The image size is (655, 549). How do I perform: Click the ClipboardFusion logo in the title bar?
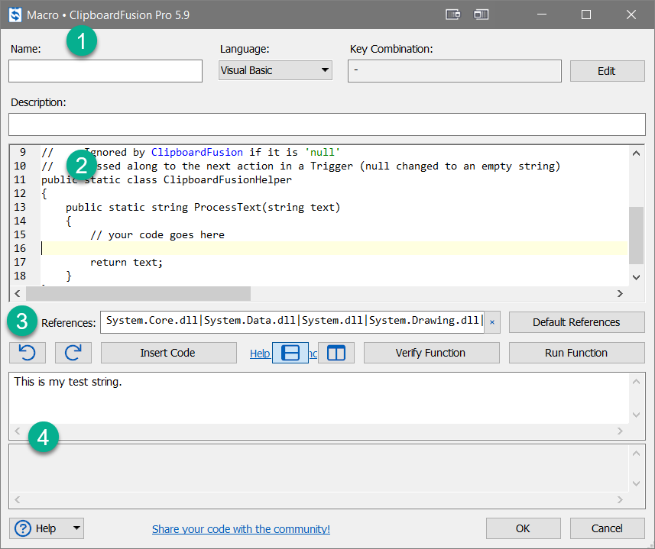pyautogui.click(x=15, y=15)
